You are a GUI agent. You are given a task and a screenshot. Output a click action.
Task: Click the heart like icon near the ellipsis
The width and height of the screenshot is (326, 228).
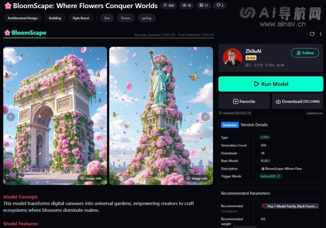(x=312, y=34)
